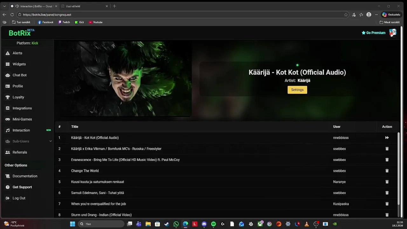Open a new browser tab

114,6
